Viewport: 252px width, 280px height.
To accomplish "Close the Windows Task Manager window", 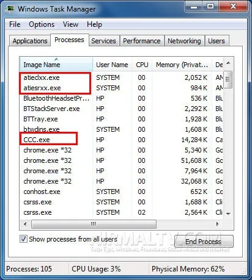I will point(233,7).
